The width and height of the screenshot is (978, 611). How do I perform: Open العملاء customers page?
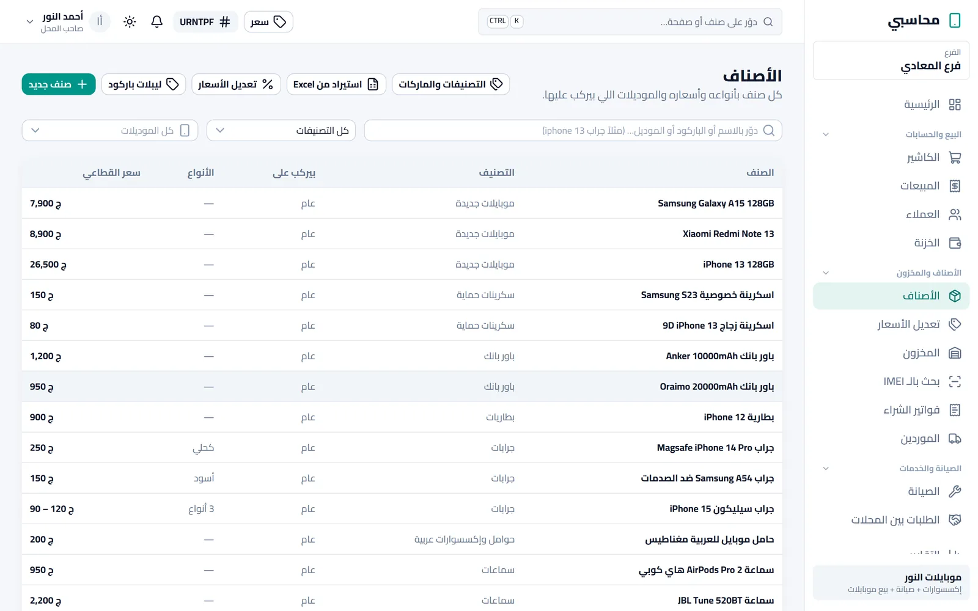point(891,214)
